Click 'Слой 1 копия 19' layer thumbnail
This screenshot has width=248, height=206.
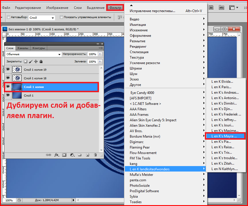(17, 69)
